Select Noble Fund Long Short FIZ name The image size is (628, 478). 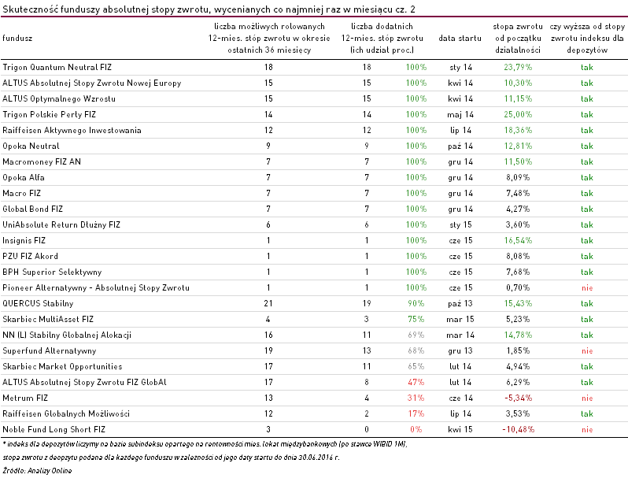point(54,429)
